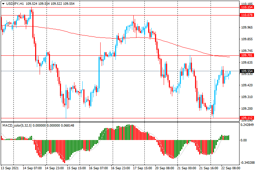Click the 20 Sep 08:00 time label
255x172 pixels.
[165, 168]
